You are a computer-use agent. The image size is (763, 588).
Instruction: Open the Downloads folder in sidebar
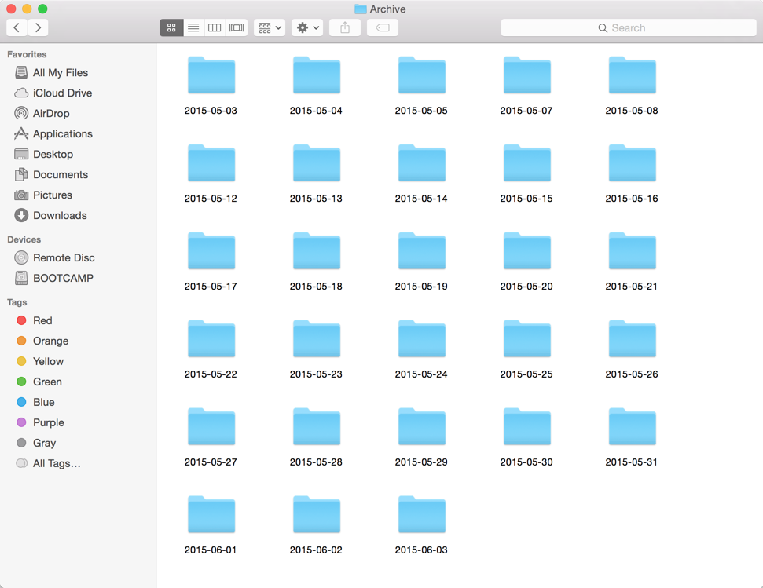pos(59,215)
